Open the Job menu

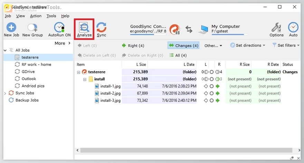click(8, 16)
